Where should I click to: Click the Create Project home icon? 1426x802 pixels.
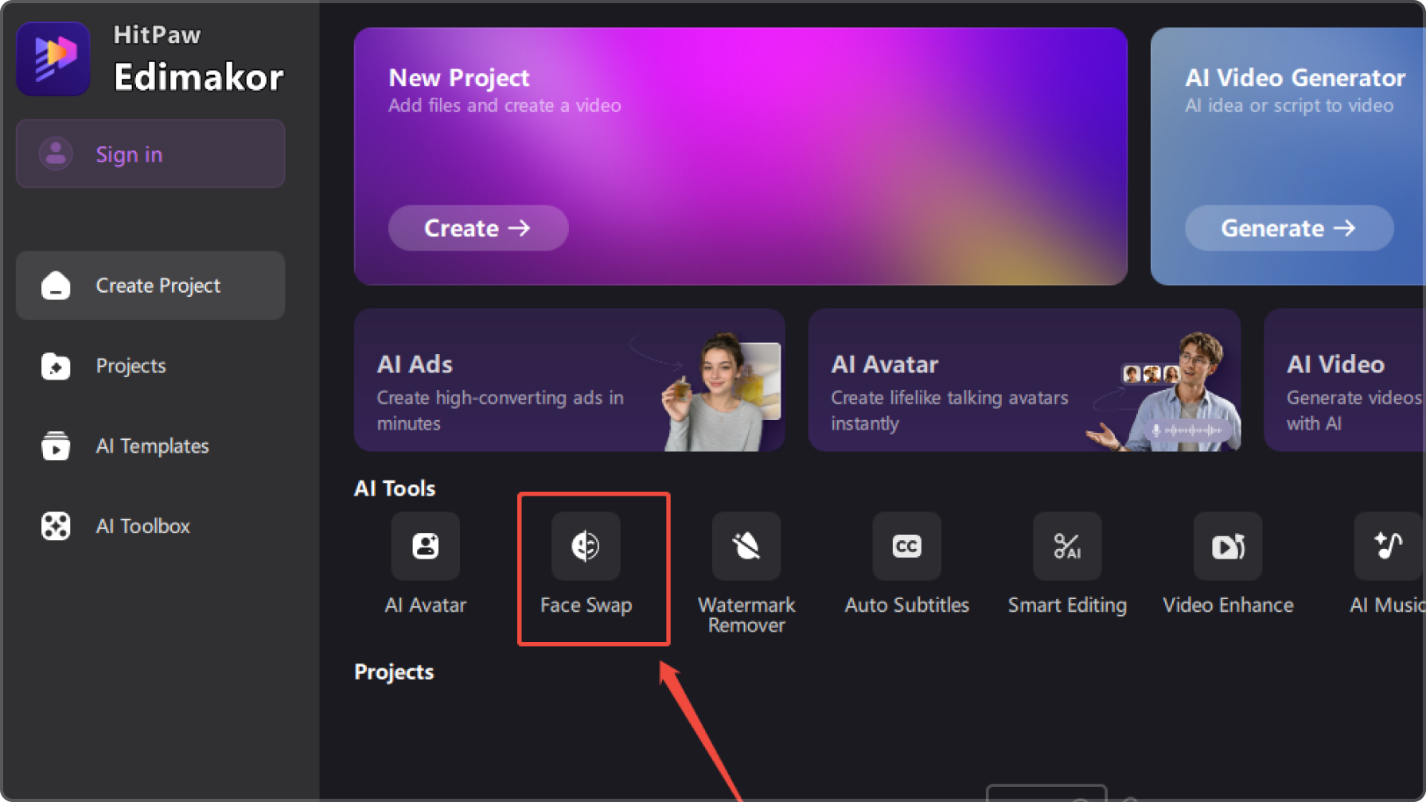tap(56, 286)
